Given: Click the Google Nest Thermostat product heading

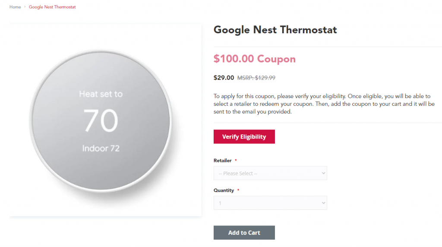Looking at the screenshot, I should coord(275,30).
